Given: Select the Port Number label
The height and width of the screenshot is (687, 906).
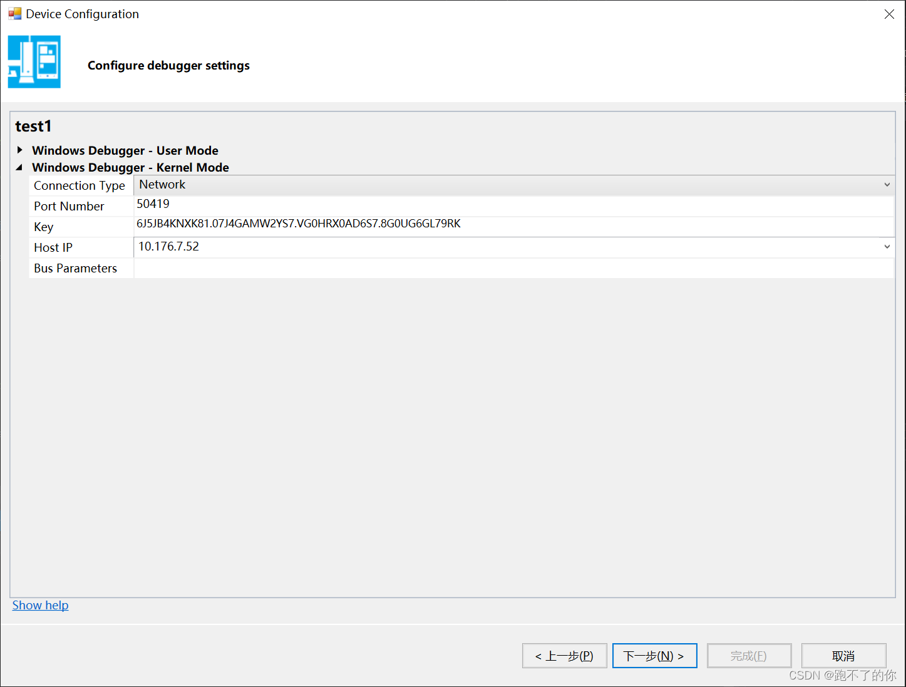Looking at the screenshot, I should (69, 206).
